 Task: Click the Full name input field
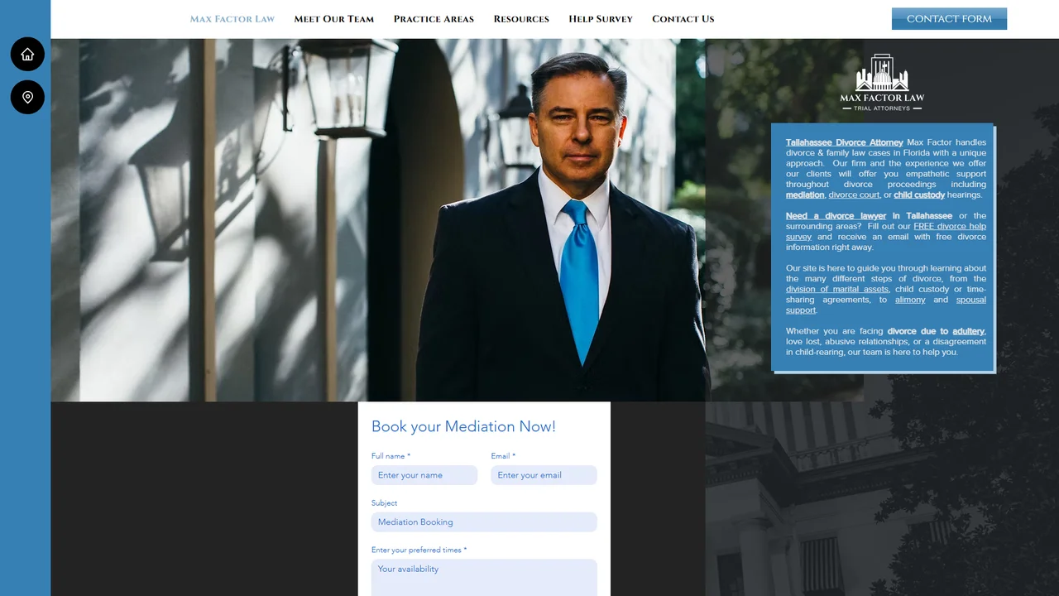tap(424, 475)
